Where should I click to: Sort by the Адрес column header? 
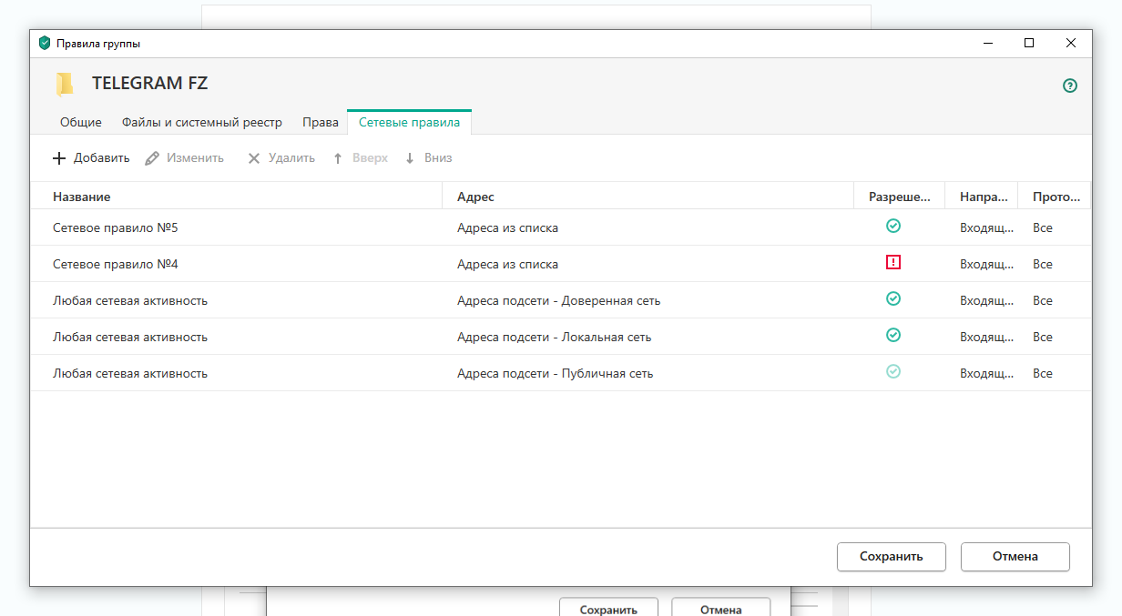point(648,197)
